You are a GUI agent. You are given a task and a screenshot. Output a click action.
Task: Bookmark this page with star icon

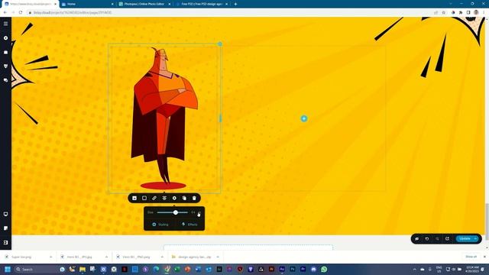pos(443,12)
